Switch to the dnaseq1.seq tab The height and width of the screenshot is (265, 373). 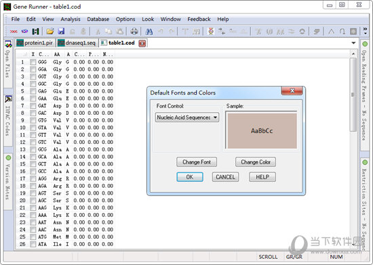77,43
